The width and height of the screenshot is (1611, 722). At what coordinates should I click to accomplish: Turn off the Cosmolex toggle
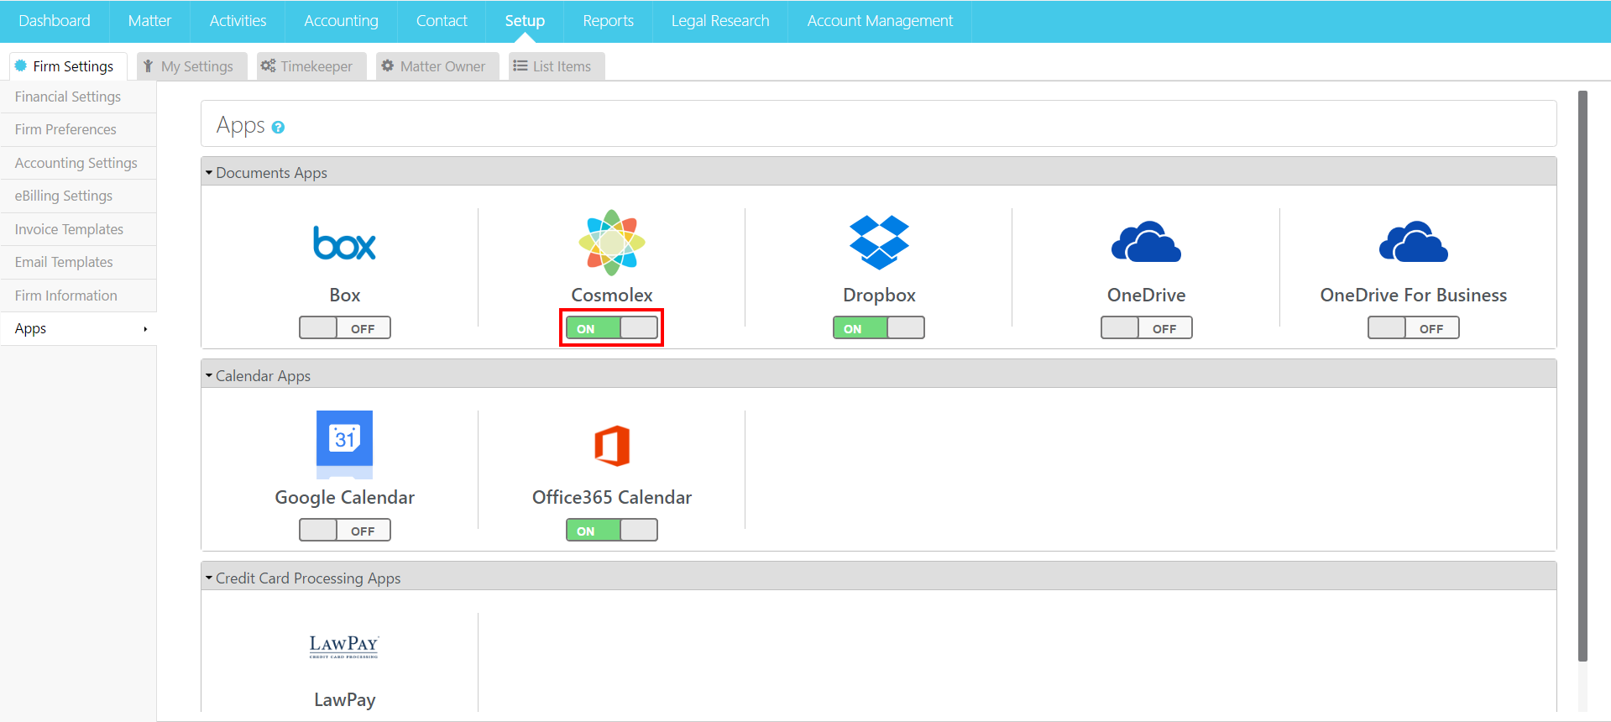point(612,327)
